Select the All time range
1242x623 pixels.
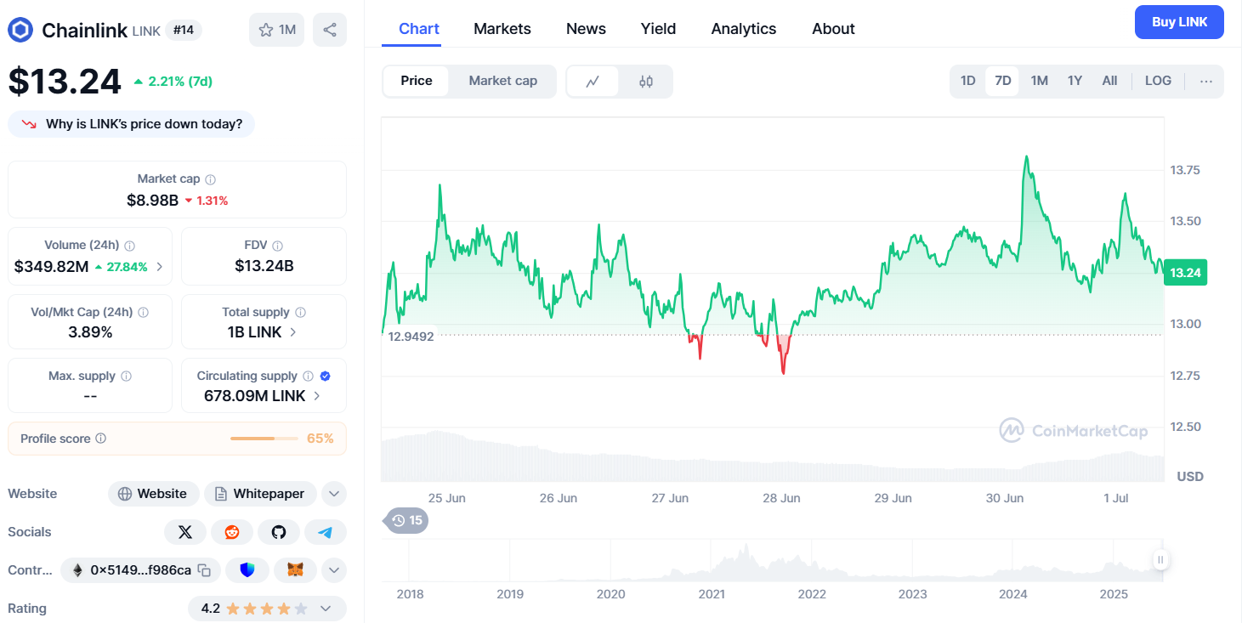click(x=1109, y=81)
